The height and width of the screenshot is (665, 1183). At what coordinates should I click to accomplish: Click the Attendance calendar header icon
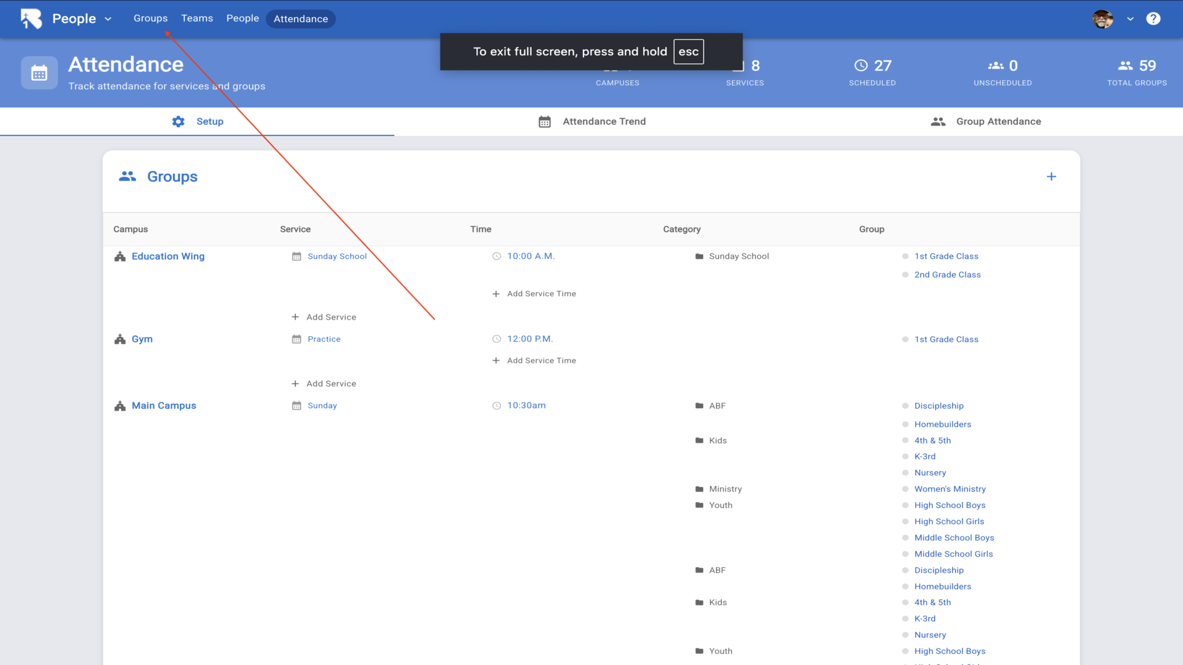[39, 73]
